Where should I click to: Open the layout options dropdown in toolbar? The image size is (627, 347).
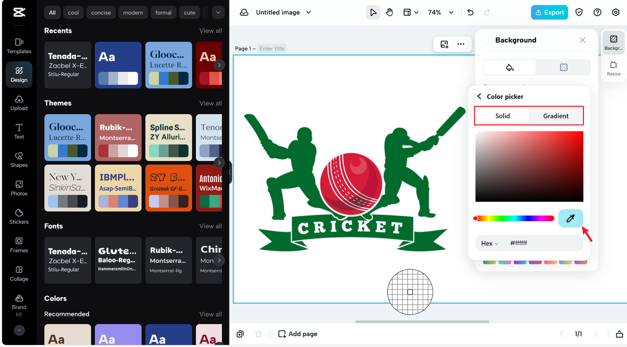(x=411, y=12)
